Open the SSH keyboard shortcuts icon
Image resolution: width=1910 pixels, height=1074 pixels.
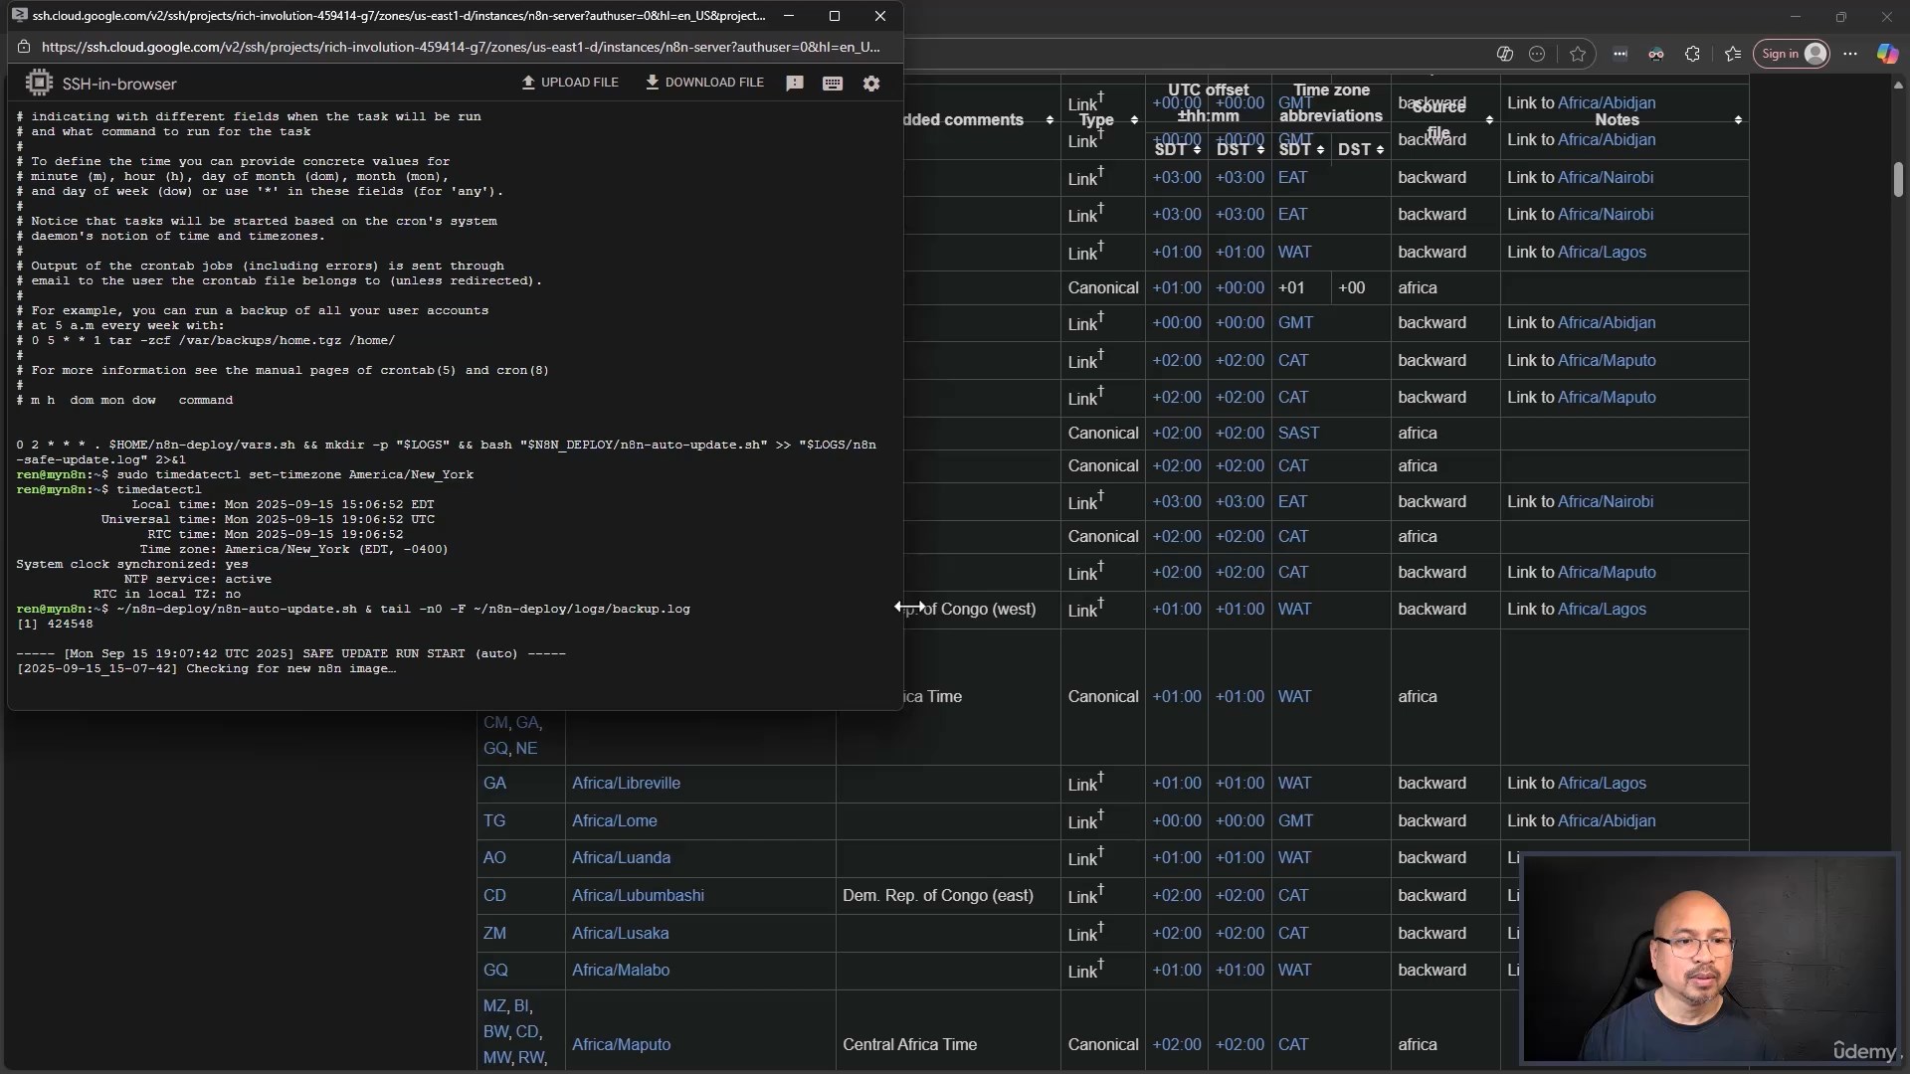click(x=833, y=84)
